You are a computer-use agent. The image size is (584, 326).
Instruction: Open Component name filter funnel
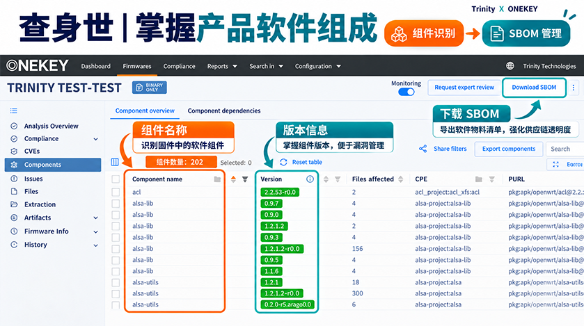tap(245, 179)
